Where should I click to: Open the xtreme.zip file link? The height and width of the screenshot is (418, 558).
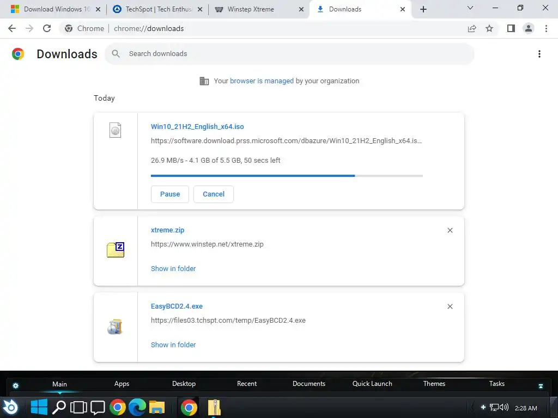[x=167, y=230]
